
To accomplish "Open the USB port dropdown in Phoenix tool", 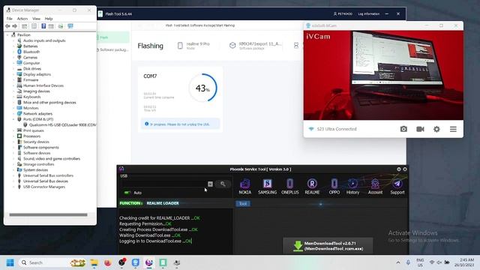I will click(x=210, y=184).
